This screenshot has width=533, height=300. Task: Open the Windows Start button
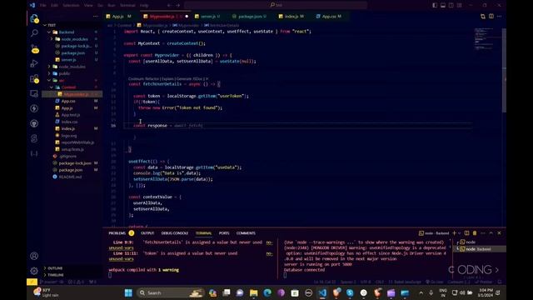(128, 292)
